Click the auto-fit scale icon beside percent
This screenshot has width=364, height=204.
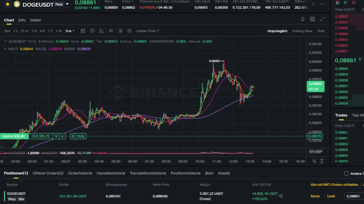pos(322,161)
